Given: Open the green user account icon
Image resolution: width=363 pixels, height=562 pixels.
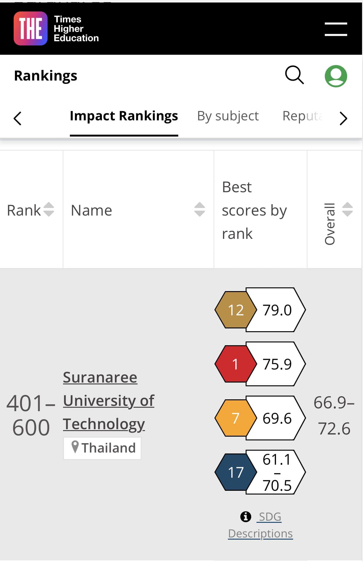Looking at the screenshot, I should click(x=336, y=76).
